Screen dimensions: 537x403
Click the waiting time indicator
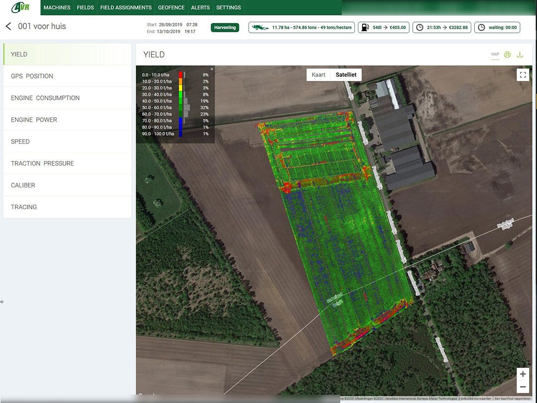(497, 28)
